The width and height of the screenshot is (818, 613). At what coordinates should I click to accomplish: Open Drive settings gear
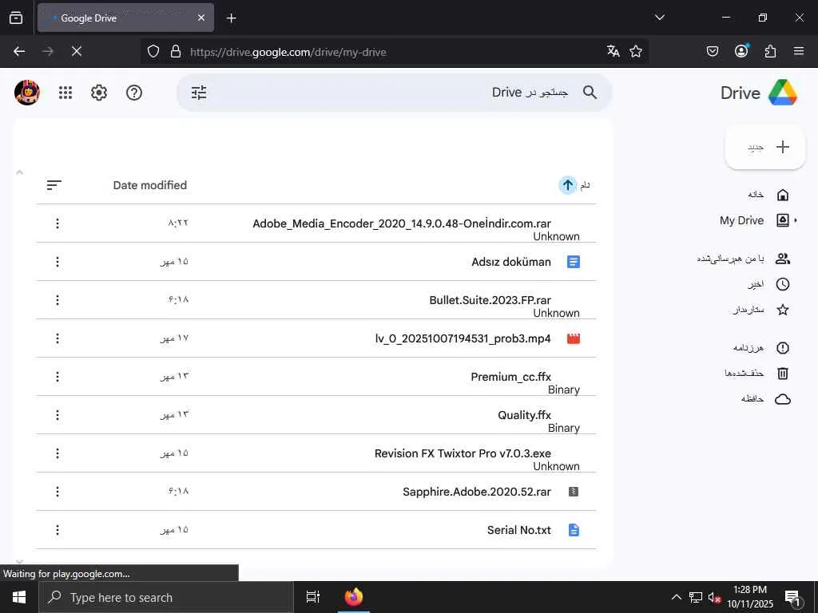point(98,93)
